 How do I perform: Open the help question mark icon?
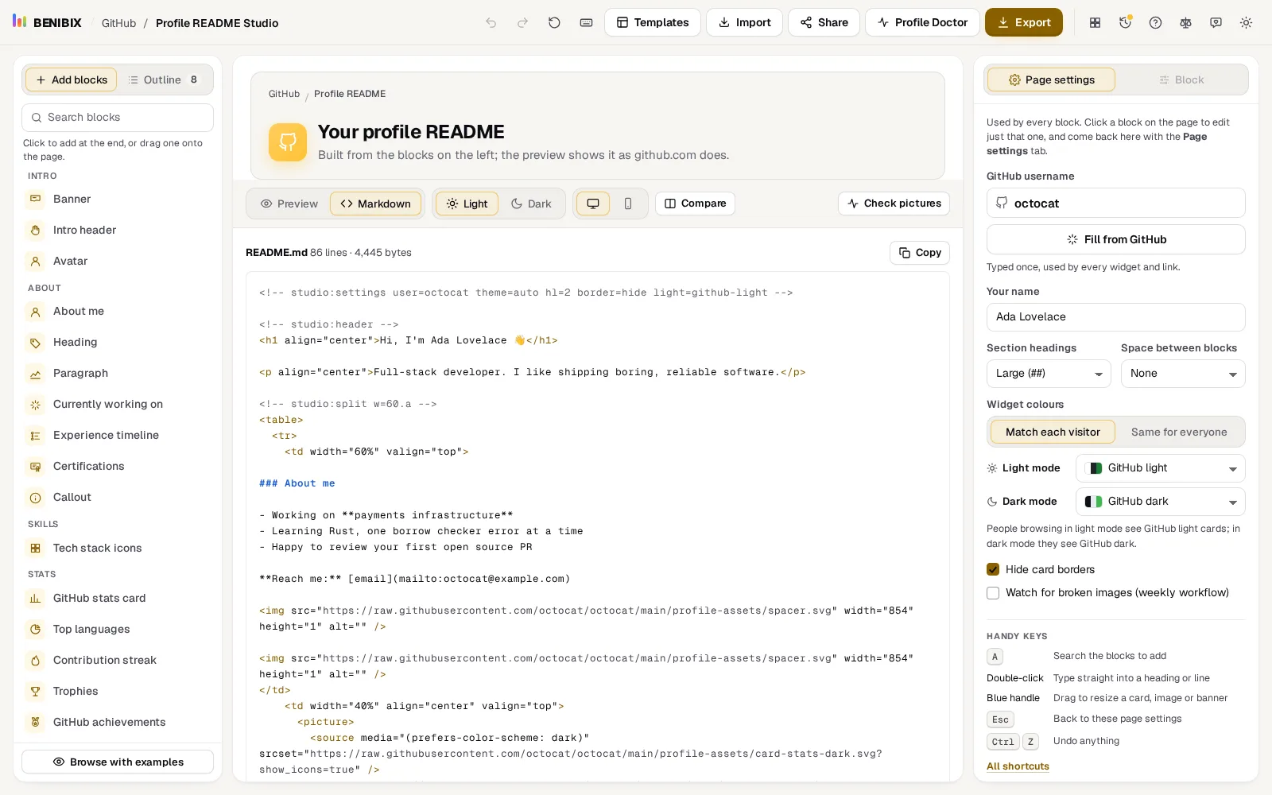pos(1155,23)
